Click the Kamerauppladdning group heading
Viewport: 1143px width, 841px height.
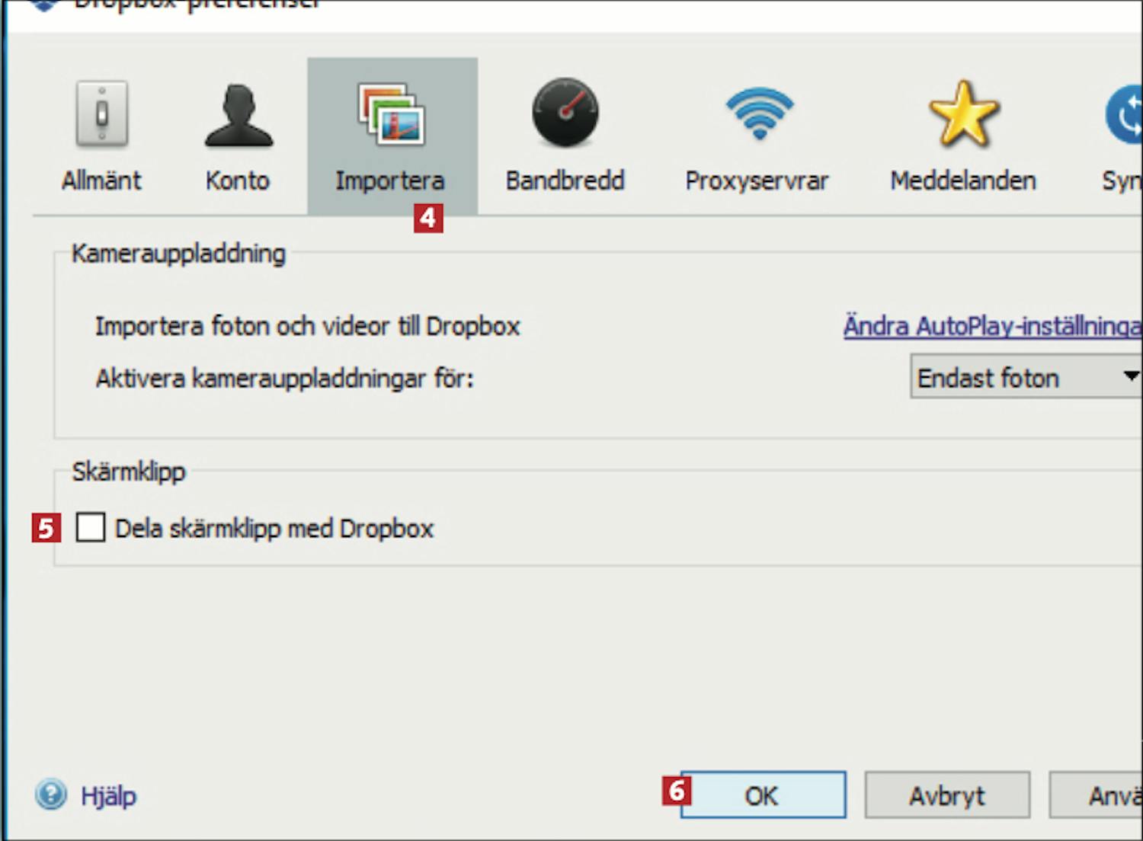point(178,254)
